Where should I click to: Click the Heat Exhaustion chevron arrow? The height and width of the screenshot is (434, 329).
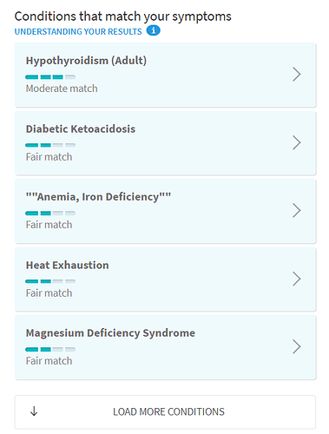point(297,279)
